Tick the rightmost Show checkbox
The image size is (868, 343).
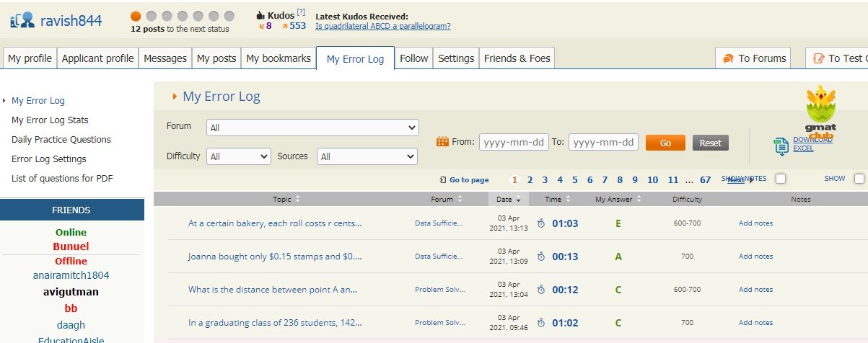coord(859,179)
